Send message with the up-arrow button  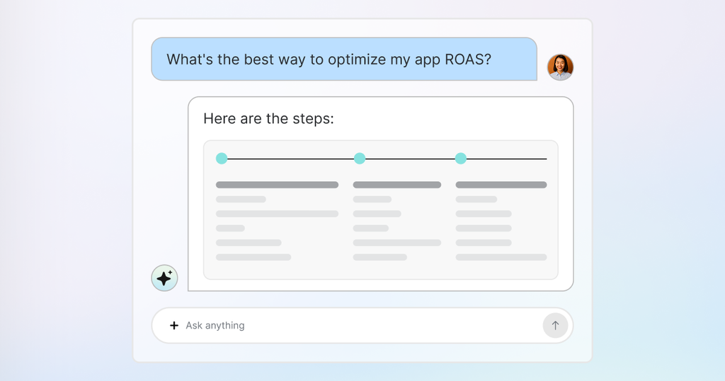(555, 326)
